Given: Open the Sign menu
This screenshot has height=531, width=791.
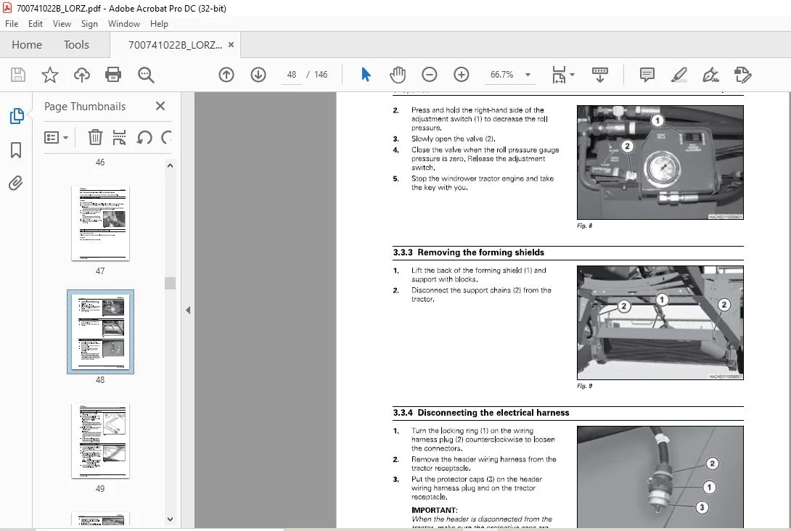Looking at the screenshot, I should point(89,24).
